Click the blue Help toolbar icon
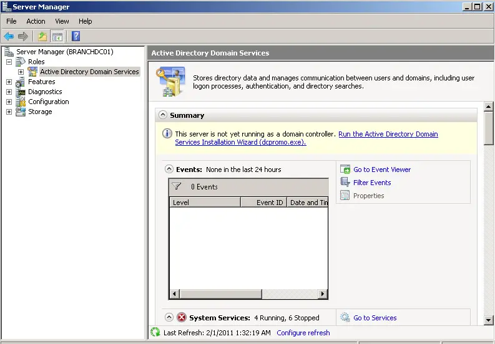This screenshot has height=344, width=495. 76,36
